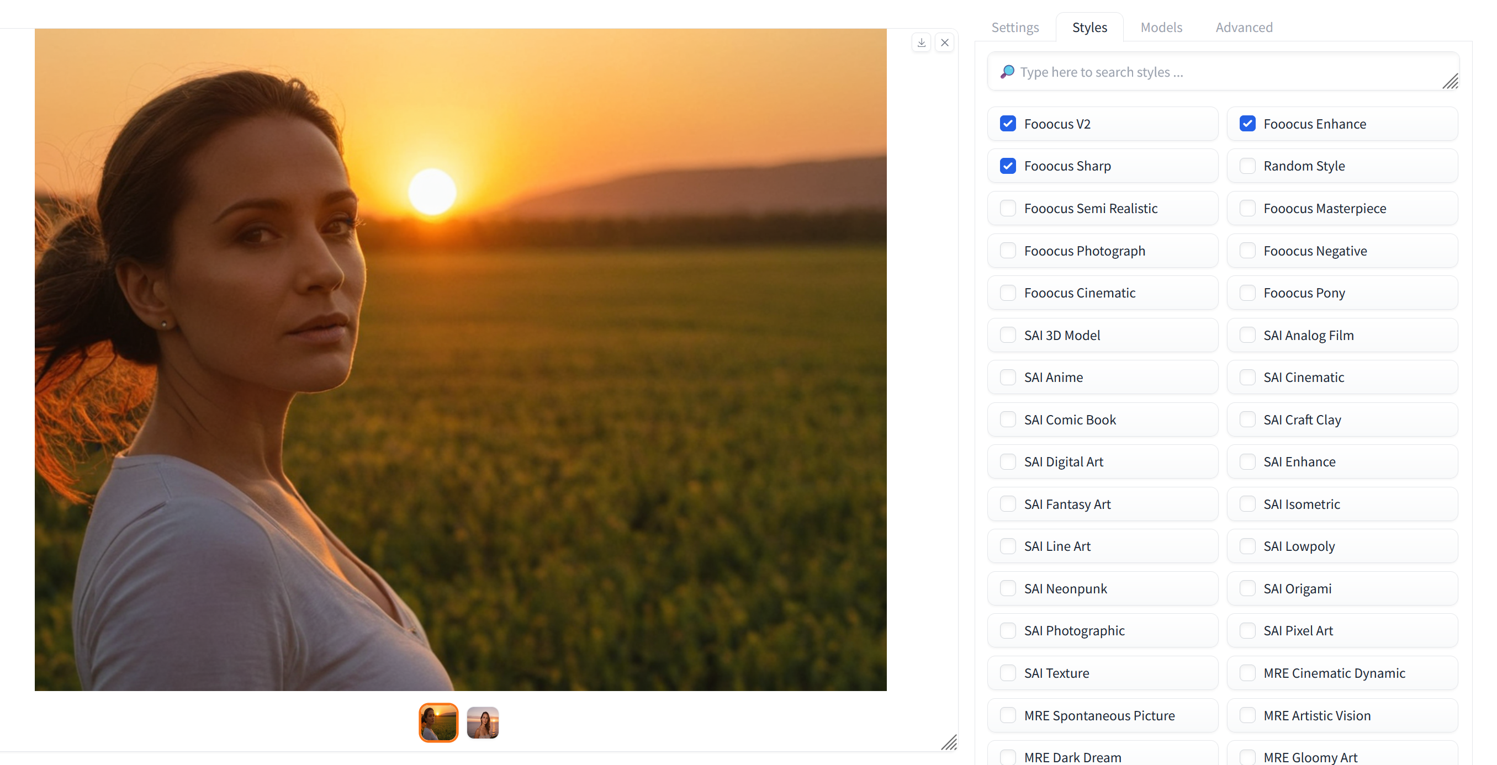This screenshot has width=1497, height=765.
Task: Enable Fooocus Pony style
Action: click(1247, 293)
